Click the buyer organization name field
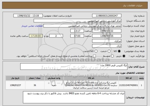The image size is (150, 106). 78,21
